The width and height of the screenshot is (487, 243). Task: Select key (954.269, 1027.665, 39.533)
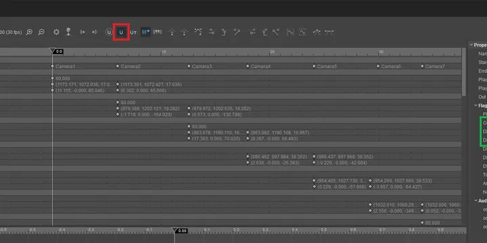370,180
